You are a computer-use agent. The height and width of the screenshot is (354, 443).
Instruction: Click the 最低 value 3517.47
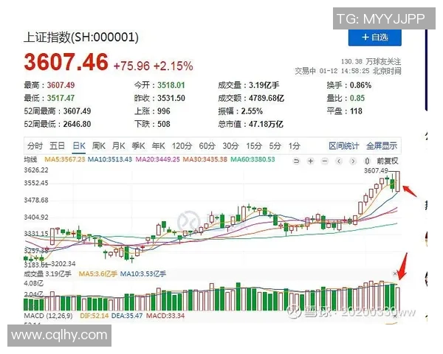[x=61, y=98]
